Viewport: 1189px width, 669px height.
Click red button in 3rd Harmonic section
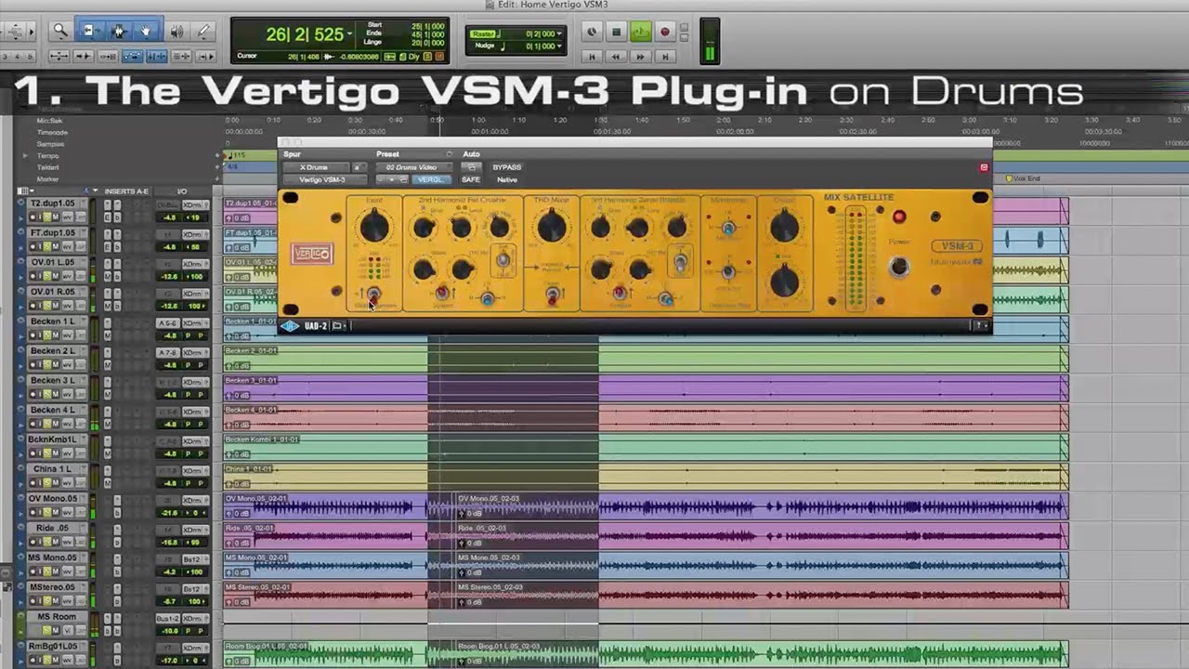pos(619,294)
